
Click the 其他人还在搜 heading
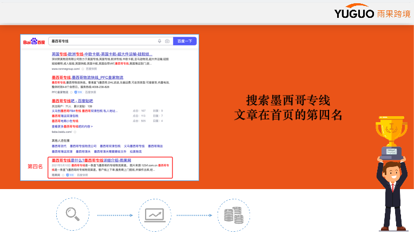pyautogui.click(x=61, y=140)
